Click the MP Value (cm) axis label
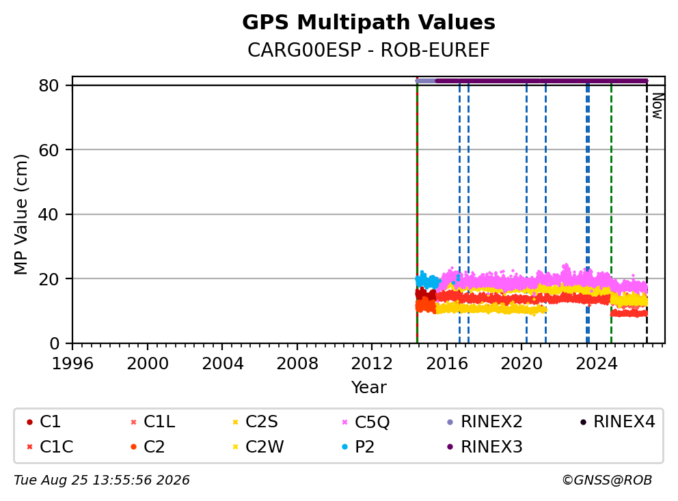Image resolution: width=678 pixels, height=501 pixels. tap(21, 214)
